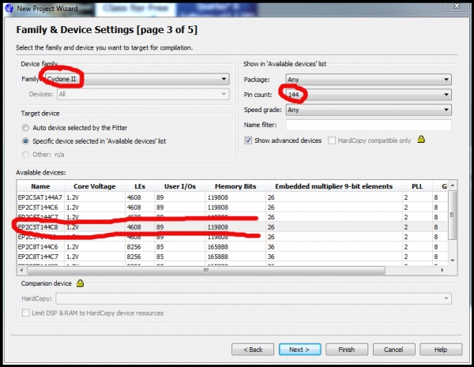
Task: Enable Limit DSP & RAM to HardCopy resources
Action: [x=26, y=313]
